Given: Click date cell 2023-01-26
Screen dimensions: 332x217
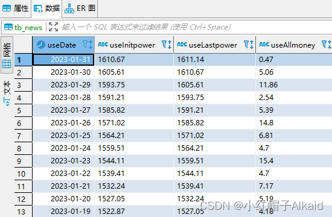Looking at the screenshot, I should 63,123.
